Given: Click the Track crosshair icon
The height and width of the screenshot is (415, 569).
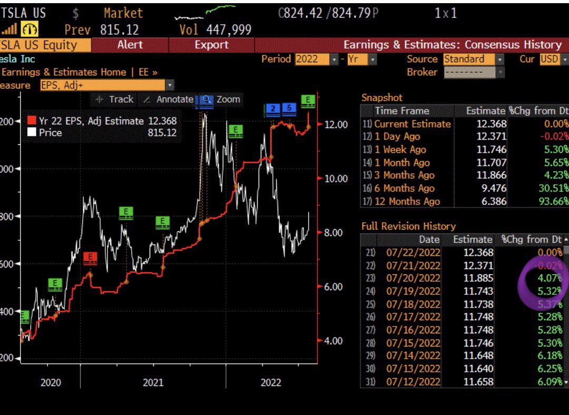Looking at the screenshot, I should [100, 100].
